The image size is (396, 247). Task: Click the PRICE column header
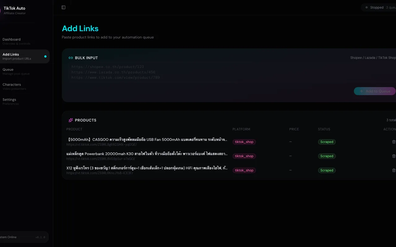pyautogui.click(x=294, y=129)
